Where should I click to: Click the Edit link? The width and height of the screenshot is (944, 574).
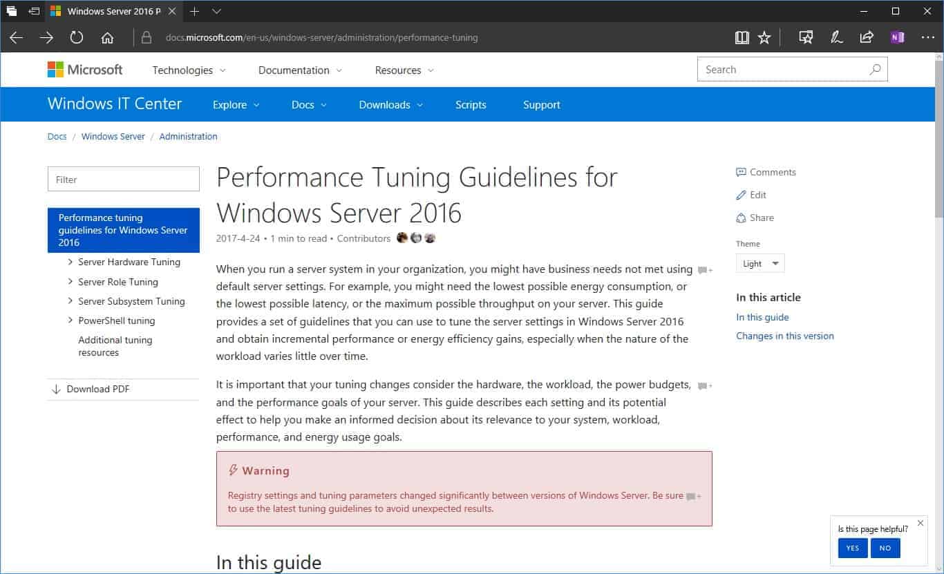[751, 195]
